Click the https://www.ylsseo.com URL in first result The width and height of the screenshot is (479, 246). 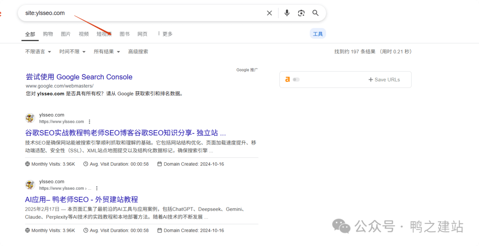[x=61, y=121]
